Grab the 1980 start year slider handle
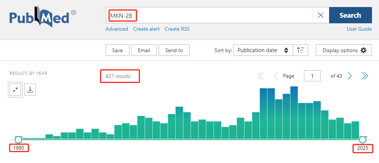This screenshot has height=163, width=379. point(18,140)
